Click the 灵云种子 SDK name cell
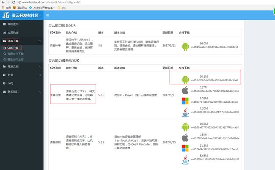Image resolution: width=275 pixels, height=170 pixels. pyautogui.click(x=55, y=46)
